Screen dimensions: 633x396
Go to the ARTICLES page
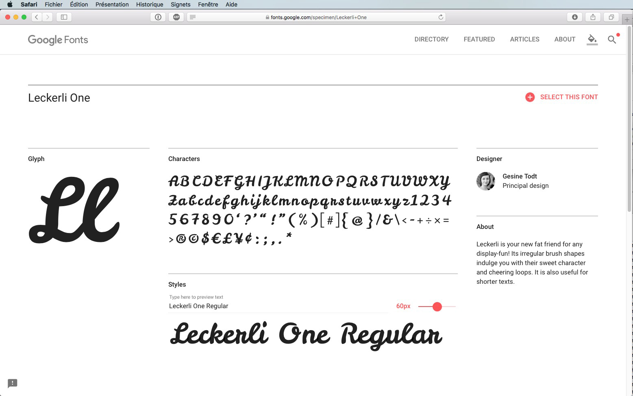(x=525, y=39)
